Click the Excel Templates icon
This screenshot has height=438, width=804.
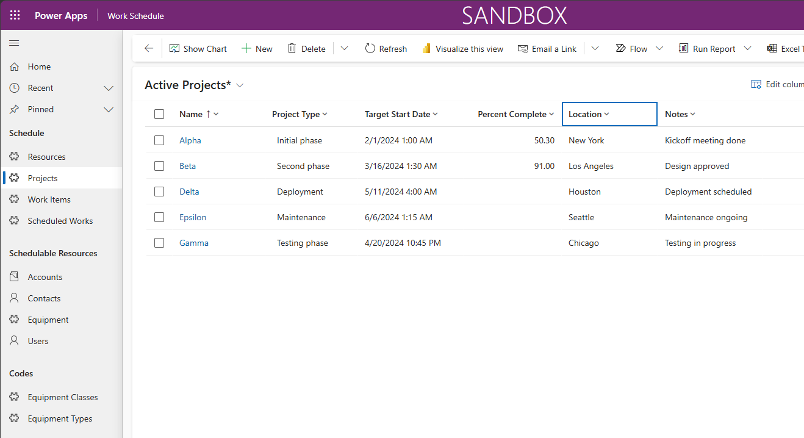pos(772,49)
